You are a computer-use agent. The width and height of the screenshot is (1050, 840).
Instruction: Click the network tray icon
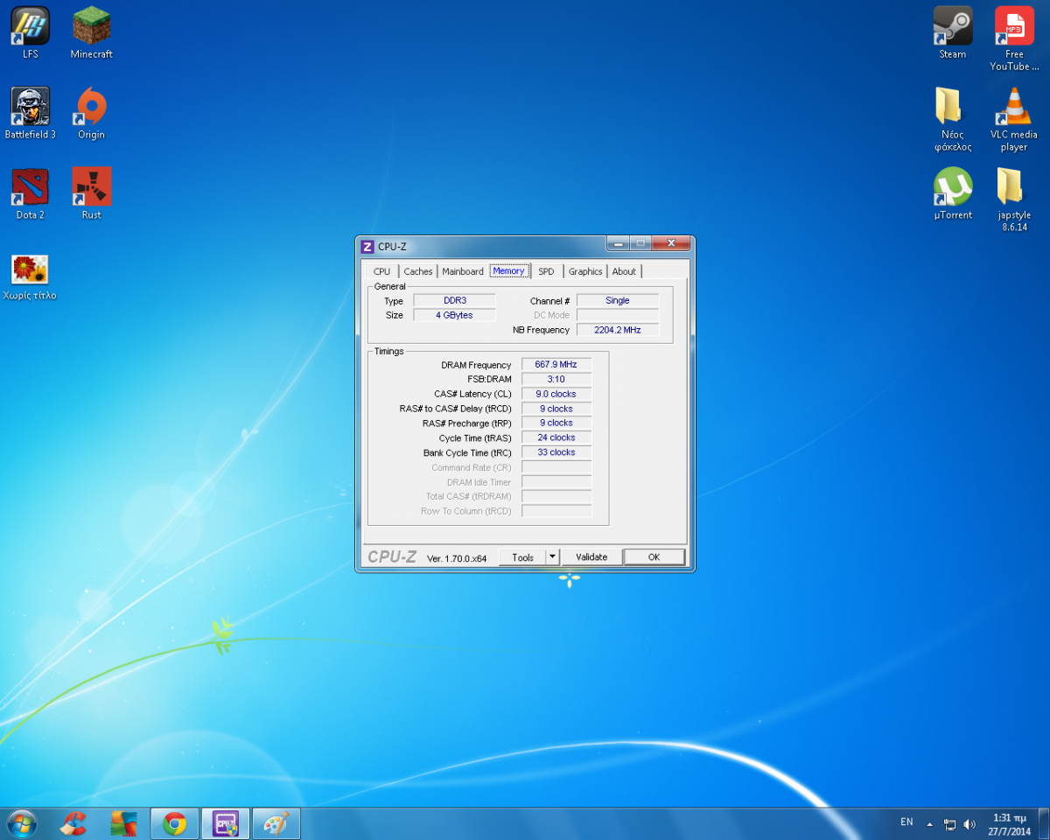[x=950, y=823]
